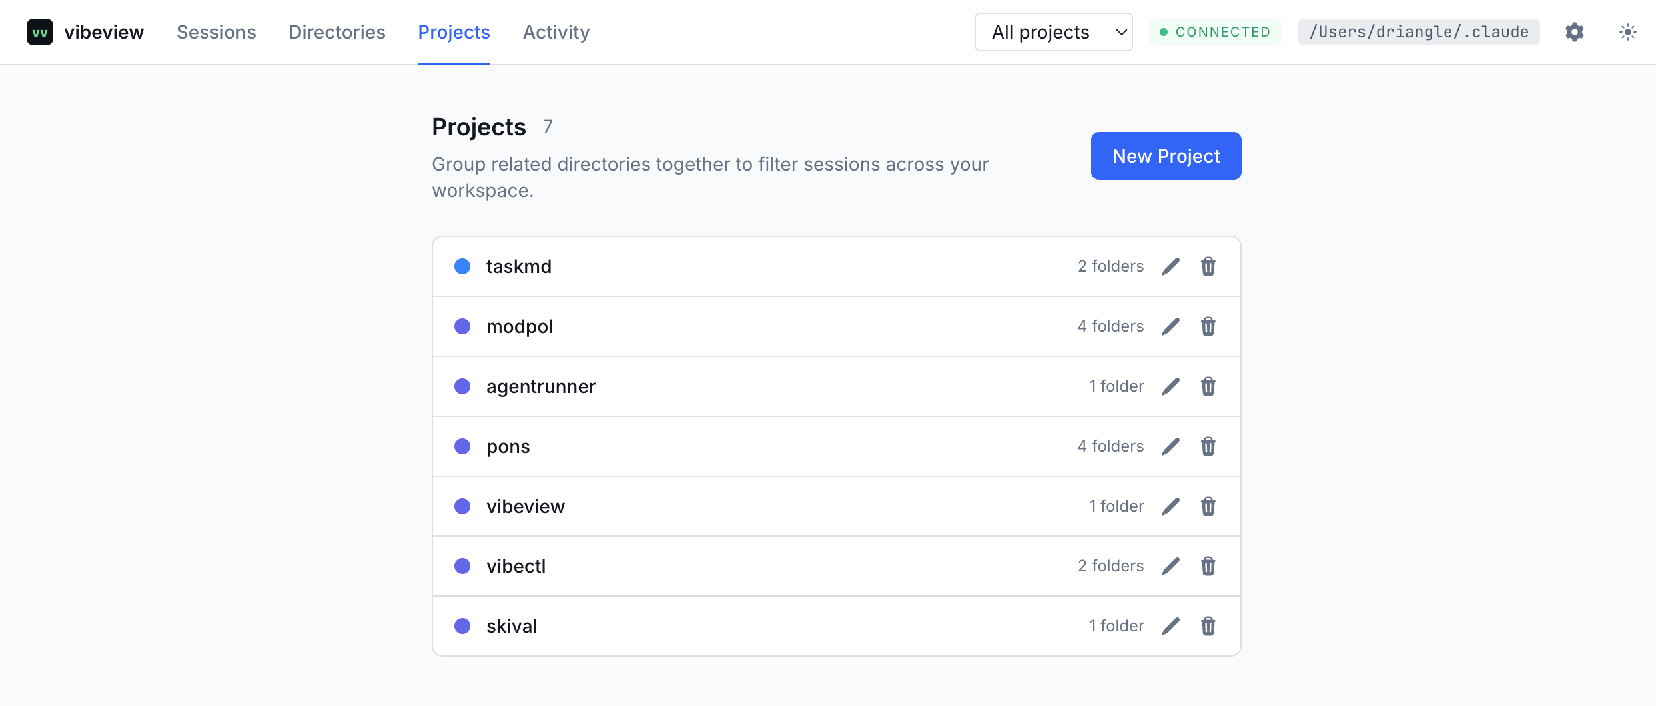Click the purple dot next to taskmd
1656x706 pixels.
click(x=462, y=266)
